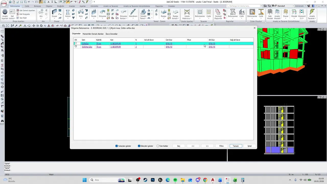Image resolution: width=327 pixels, height=184 pixels.
Task: Open command search dropdown arrow
Action: 261,6
